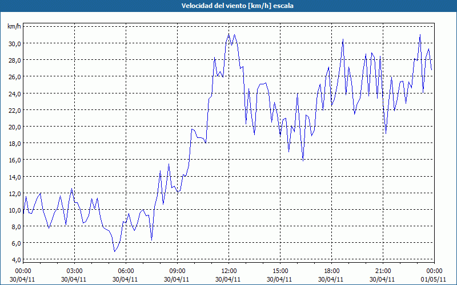This screenshot has height=285, width=457.
Task: Select the '15:00' time label
Action: point(280,271)
